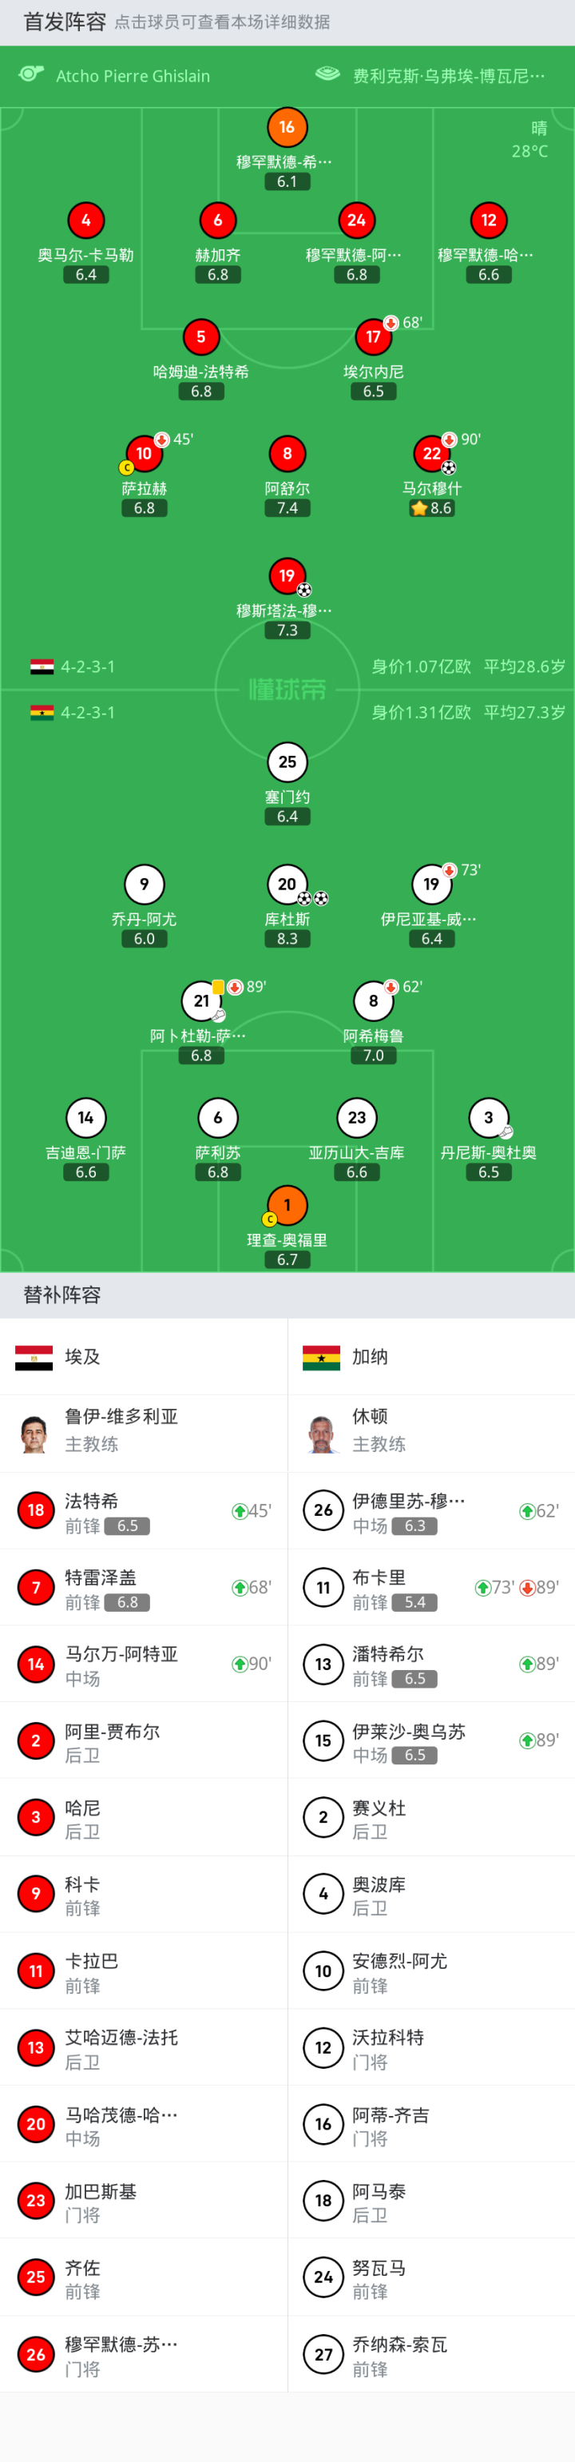Image resolution: width=575 pixels, height=2462 pixels.
Task: Tap 库杜斯's number 20 badge
Action: 287,884
